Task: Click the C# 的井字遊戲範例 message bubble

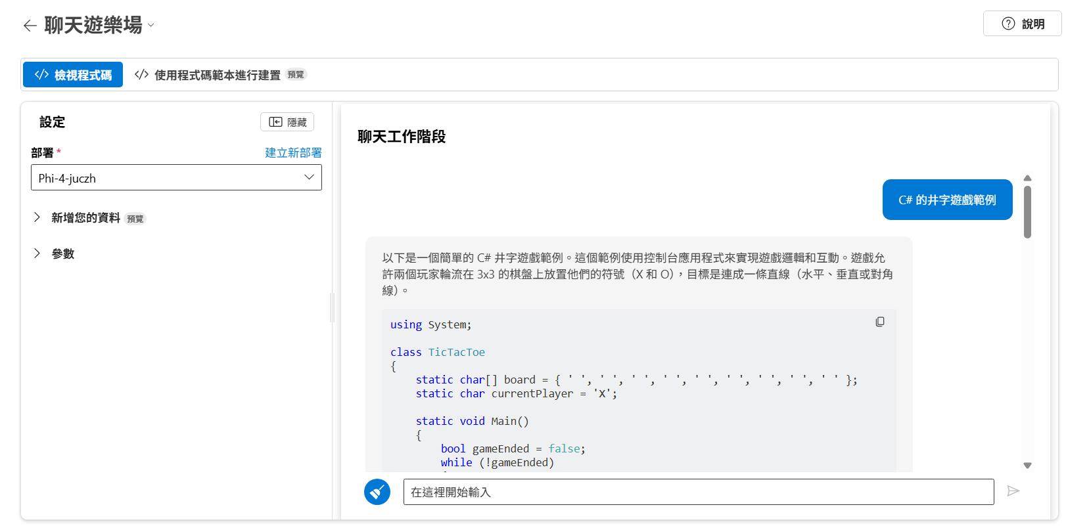Action: point(947,200)
